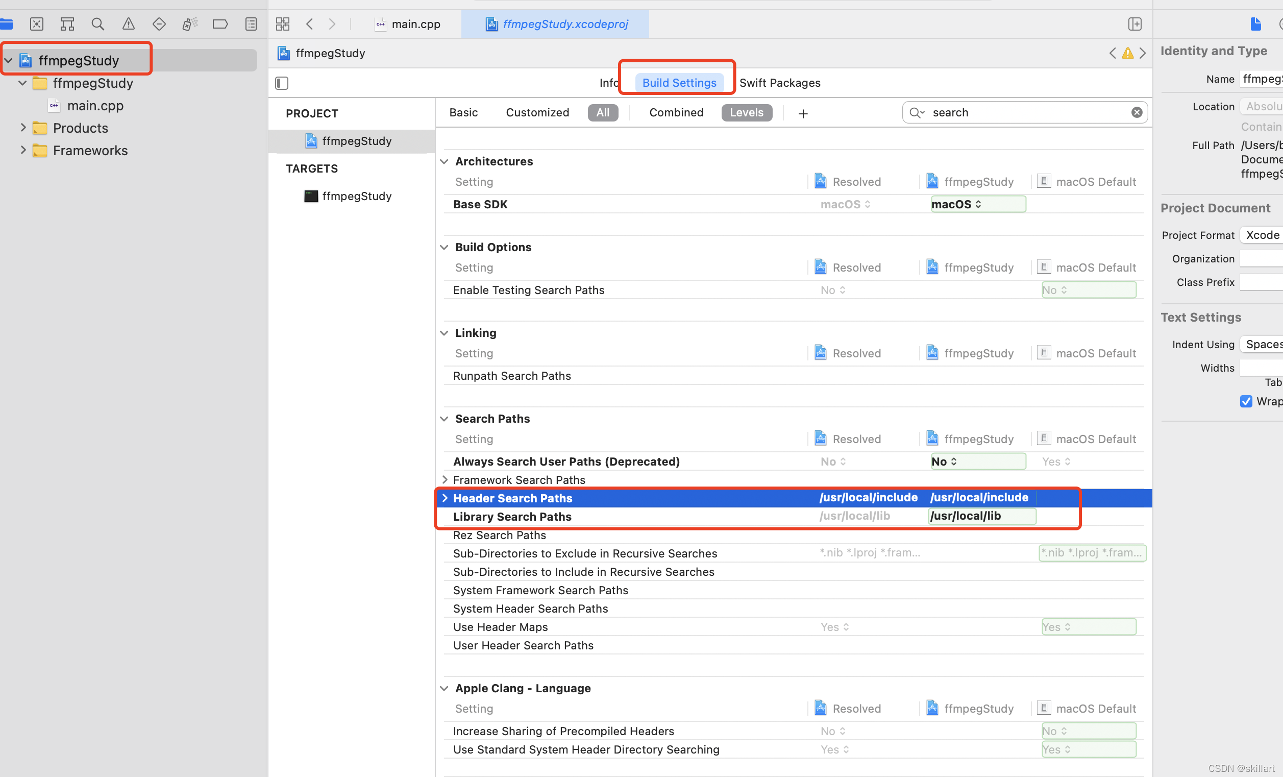Open the Report navigator list icon
The width and height of the screenshot is (1283, 777).
[x=251, y=24]
